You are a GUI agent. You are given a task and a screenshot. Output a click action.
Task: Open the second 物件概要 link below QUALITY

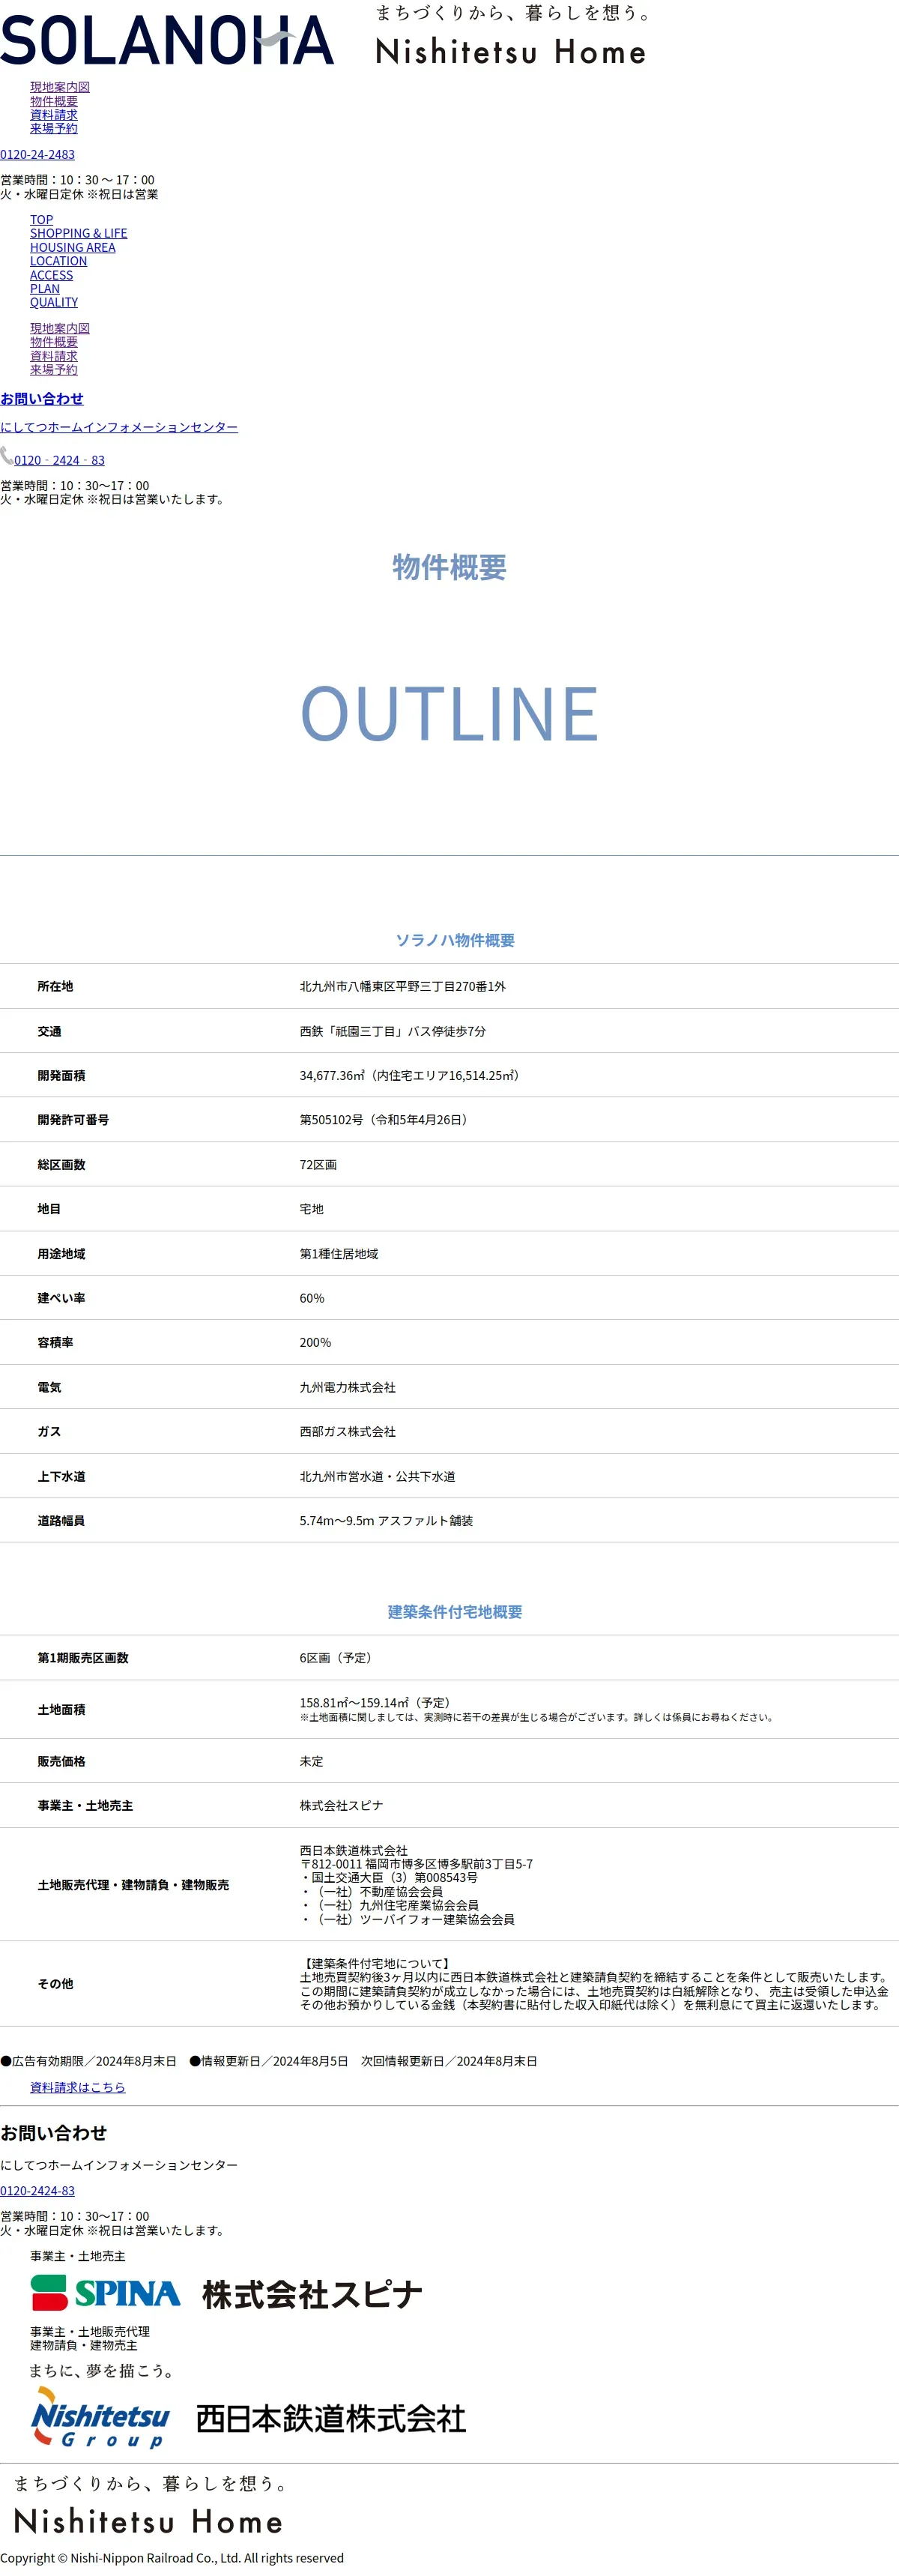click(54, 342)
